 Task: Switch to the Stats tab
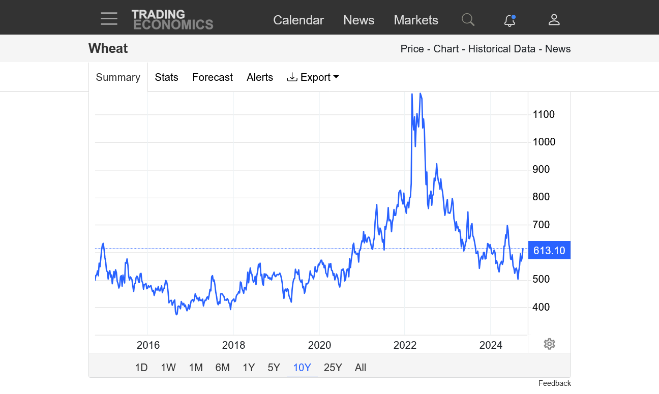(x=167, y=77)
